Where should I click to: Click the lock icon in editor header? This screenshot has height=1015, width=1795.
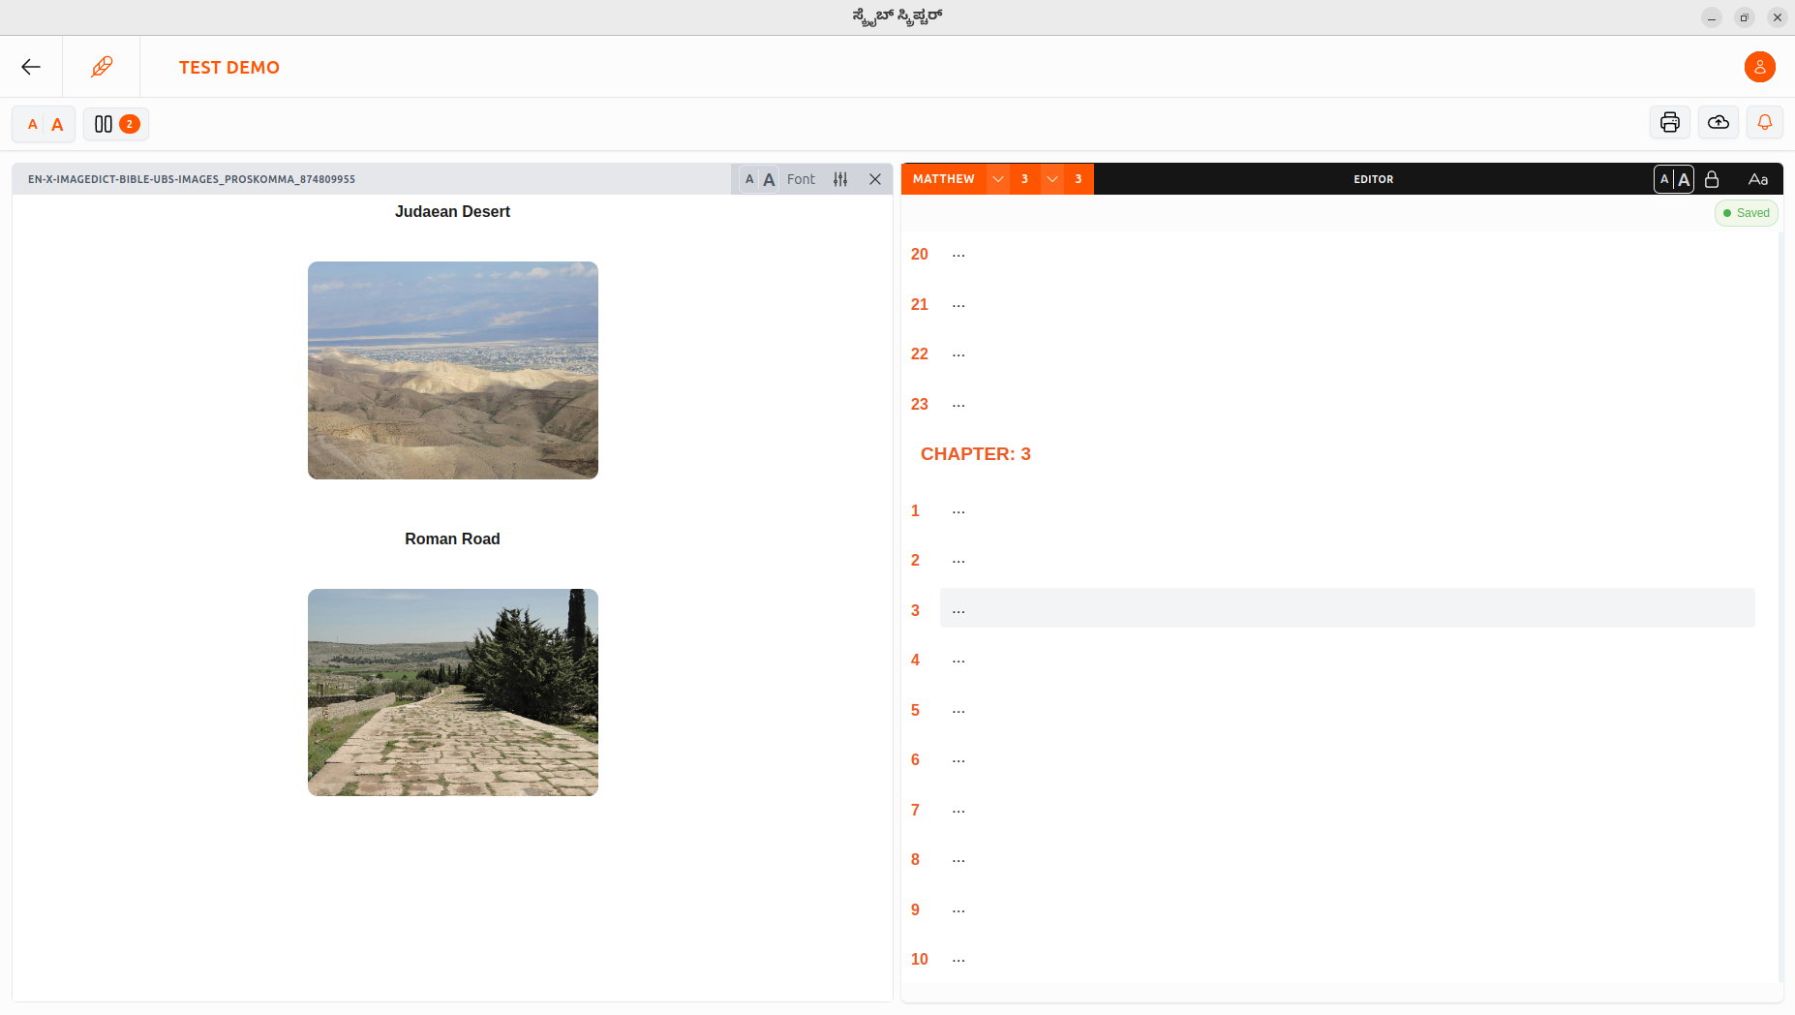click(1712, 179)
